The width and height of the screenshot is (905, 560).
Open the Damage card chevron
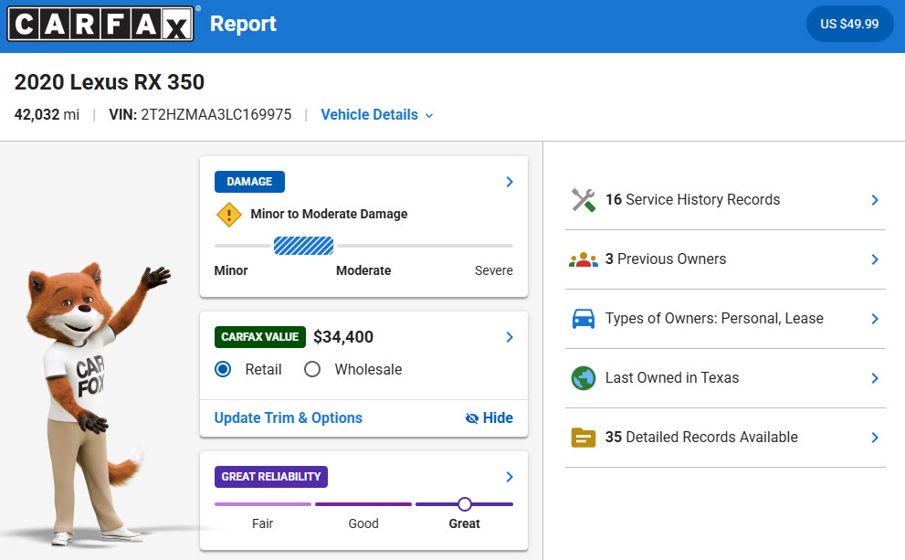pos(509,182)
